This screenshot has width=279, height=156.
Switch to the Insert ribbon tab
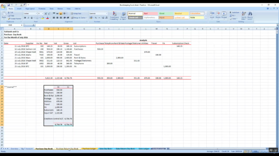point(19,9)
